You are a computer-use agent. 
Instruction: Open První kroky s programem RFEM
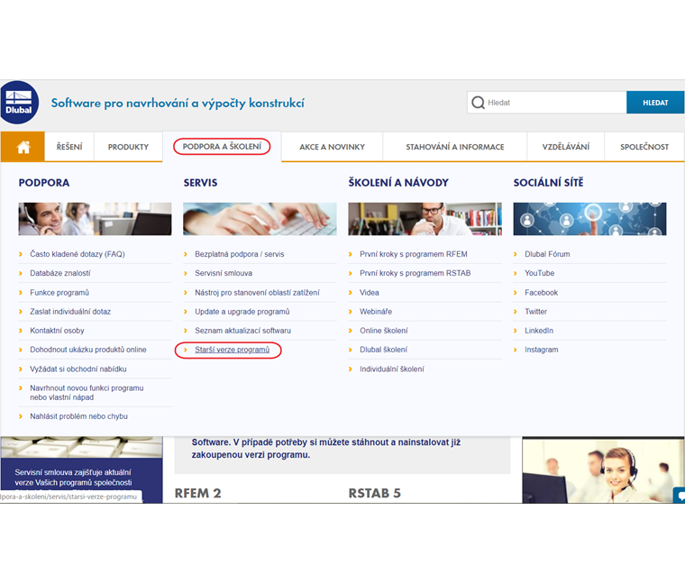click(x=414, y=254)
